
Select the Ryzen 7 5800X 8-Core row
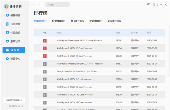(99, 79)
